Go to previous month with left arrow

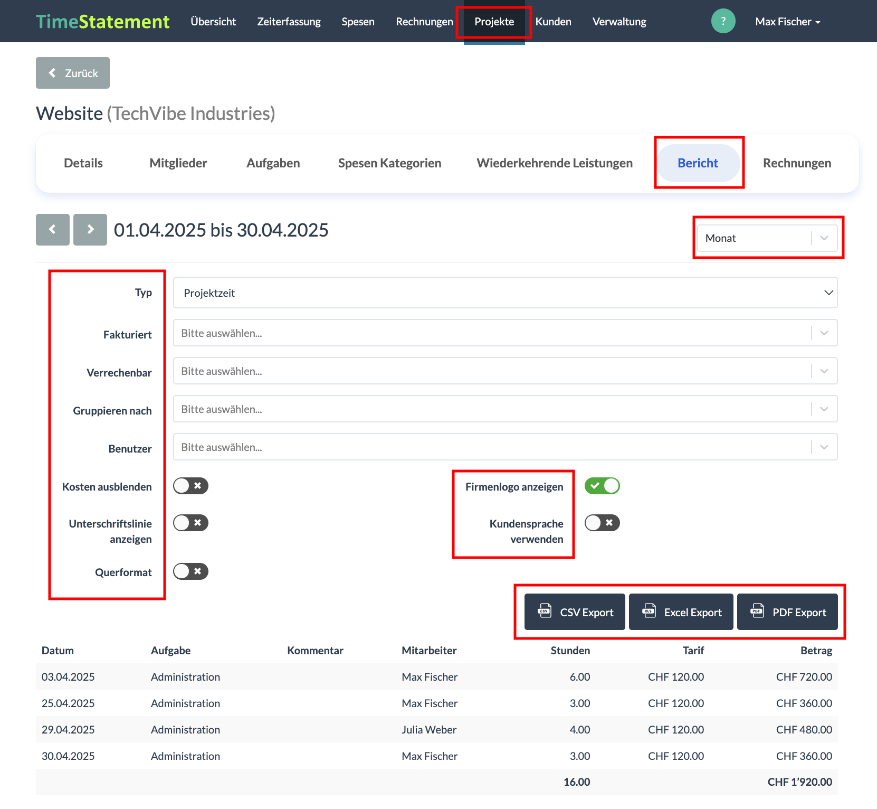(x=53, y=230)
